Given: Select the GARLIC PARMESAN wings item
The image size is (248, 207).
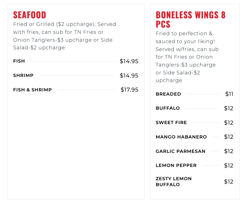Looking at the screenshot, I should pos(181,151).
